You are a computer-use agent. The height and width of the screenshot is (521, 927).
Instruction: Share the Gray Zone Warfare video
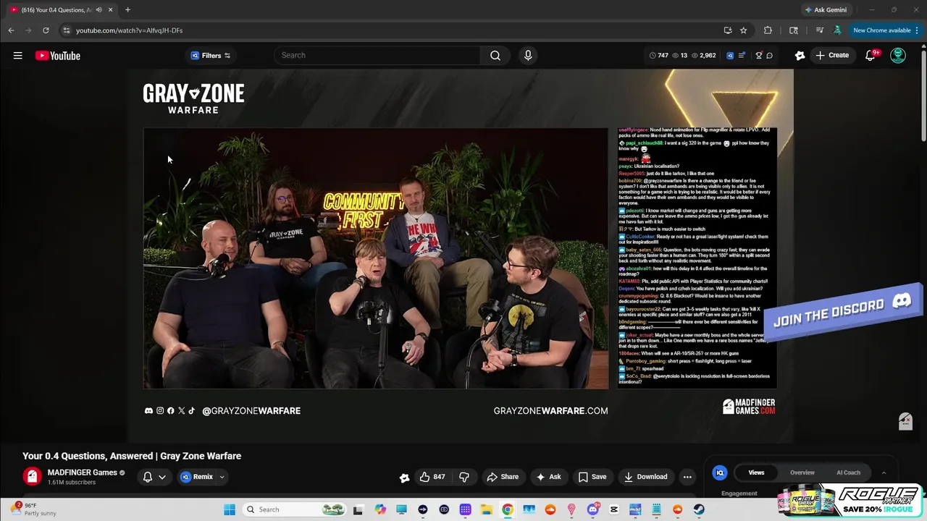click(x=503, y=477)
